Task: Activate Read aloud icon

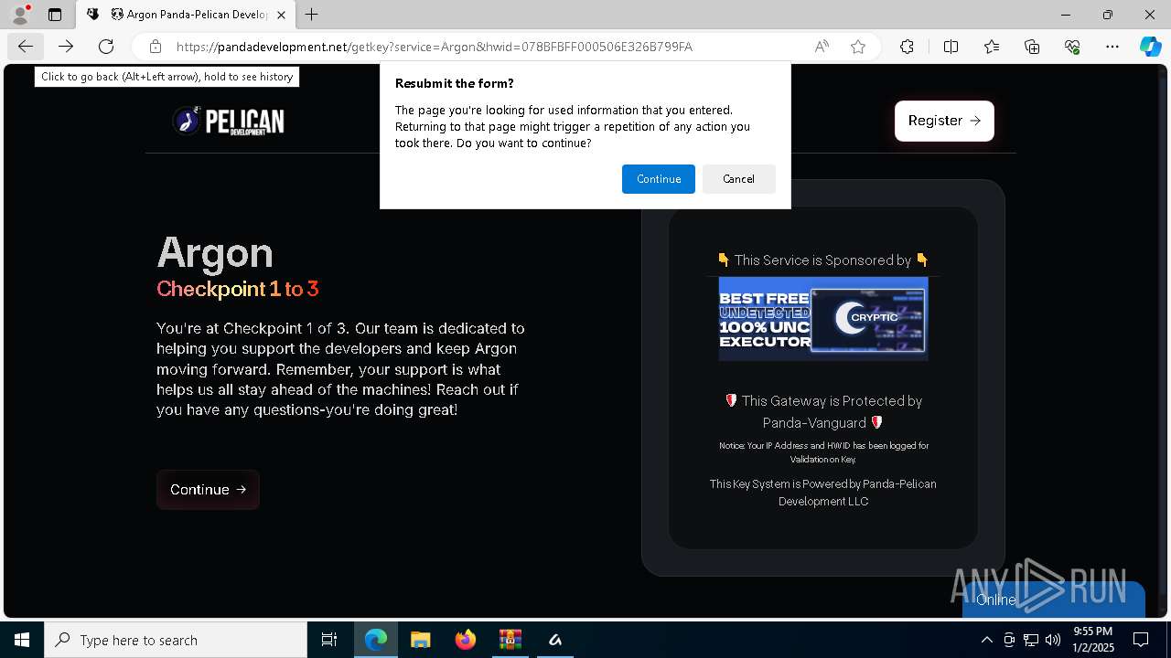Action: pyautogui.click(x=822, y=47)
